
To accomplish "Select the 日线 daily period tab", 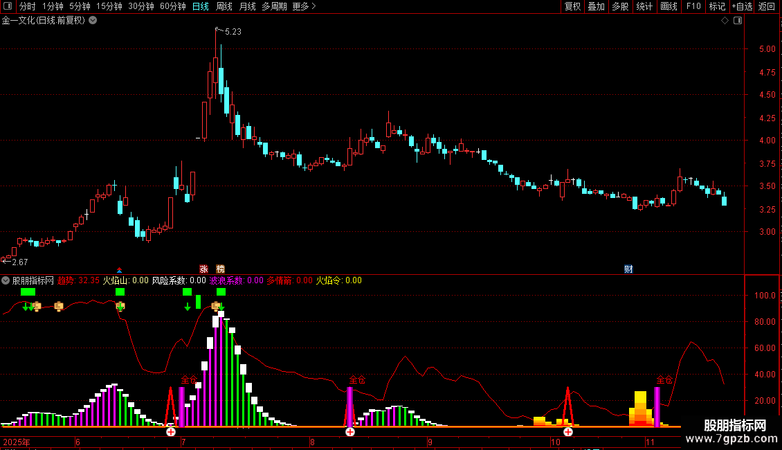I will tap(201, 6).
